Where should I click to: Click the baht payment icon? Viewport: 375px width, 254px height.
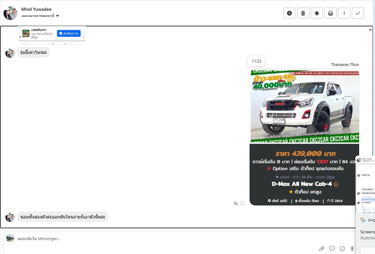(352, 249)
